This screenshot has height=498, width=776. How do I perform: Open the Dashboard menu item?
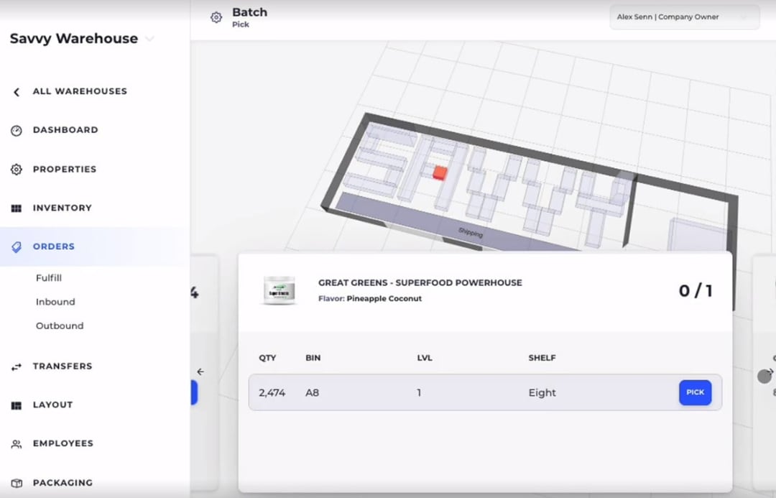65,129
